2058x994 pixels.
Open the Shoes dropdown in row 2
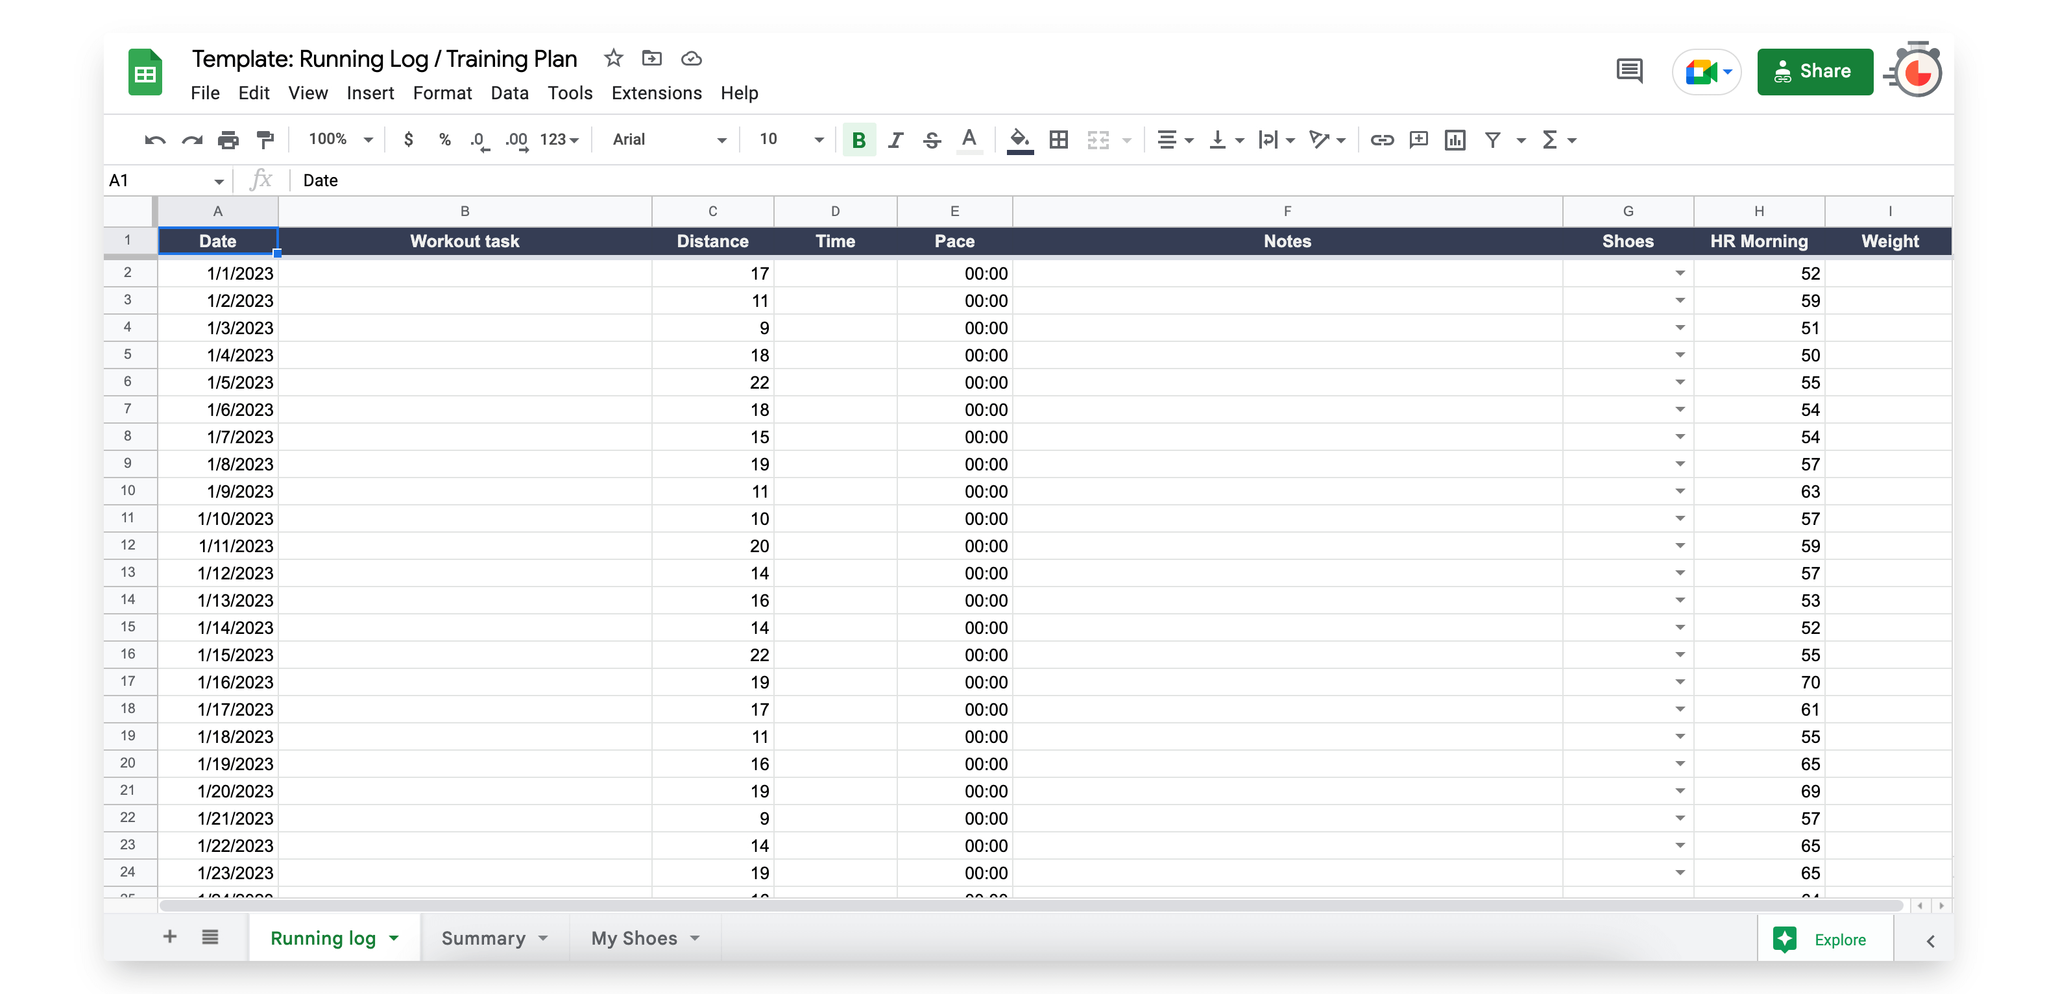(1681, 273)
